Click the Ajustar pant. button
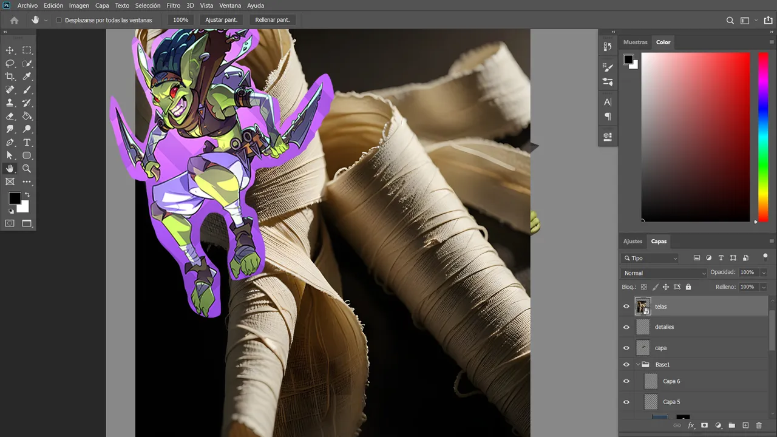The height and width of the screenshot is (437, 777). (222, 20)
